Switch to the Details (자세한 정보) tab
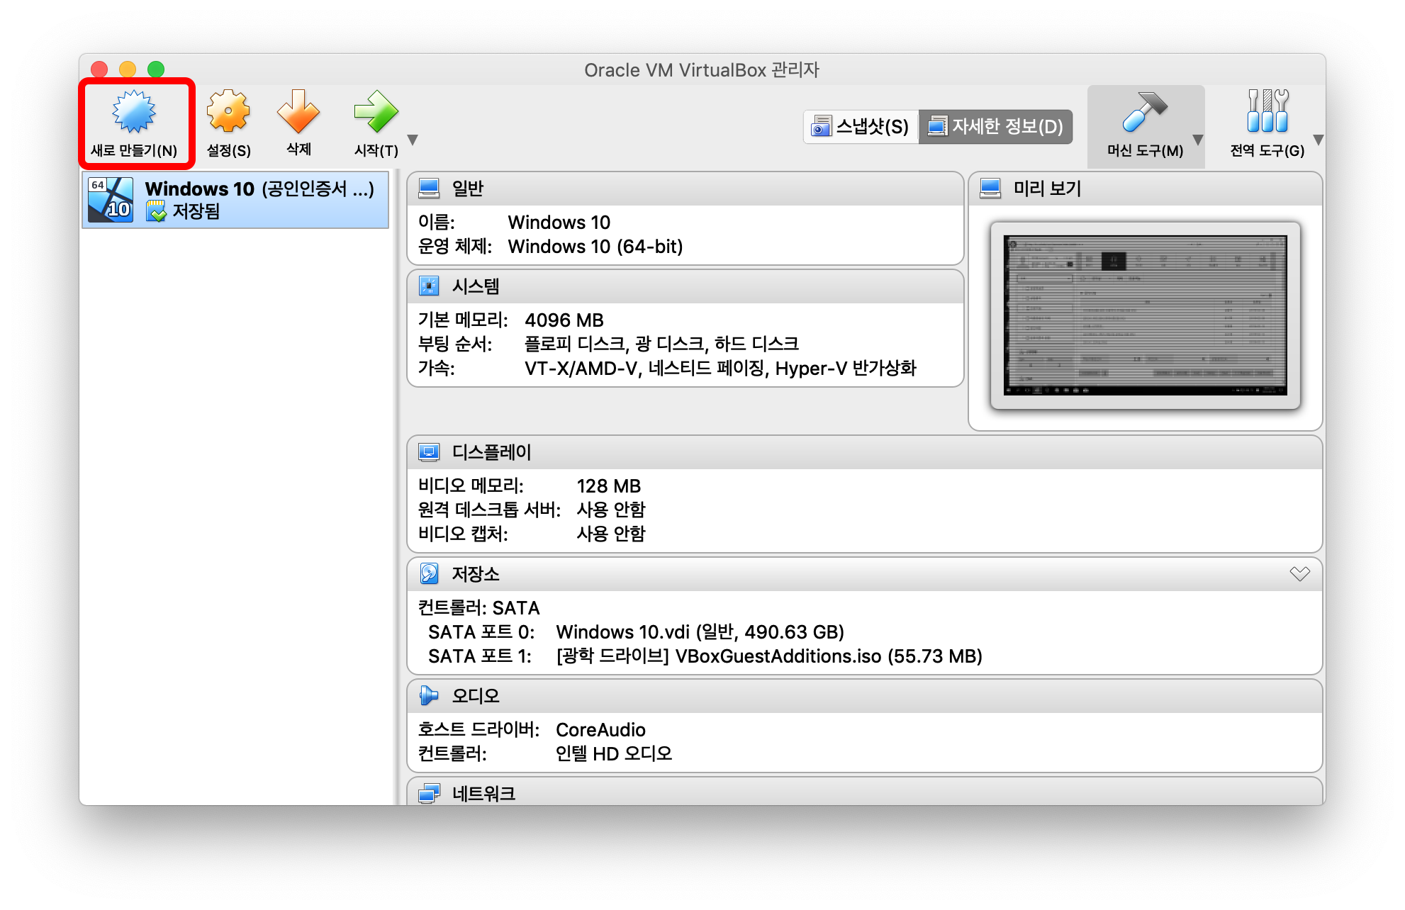1405x910 pixels. click(x=995, y=126)
